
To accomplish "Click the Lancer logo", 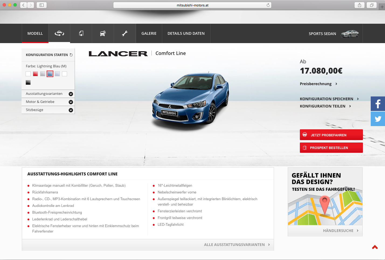I will click(x=118, y=54).
